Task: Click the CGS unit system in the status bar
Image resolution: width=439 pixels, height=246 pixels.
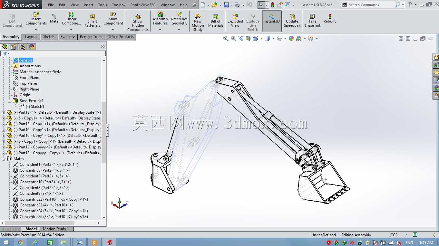Action: [x=394, y=235]
